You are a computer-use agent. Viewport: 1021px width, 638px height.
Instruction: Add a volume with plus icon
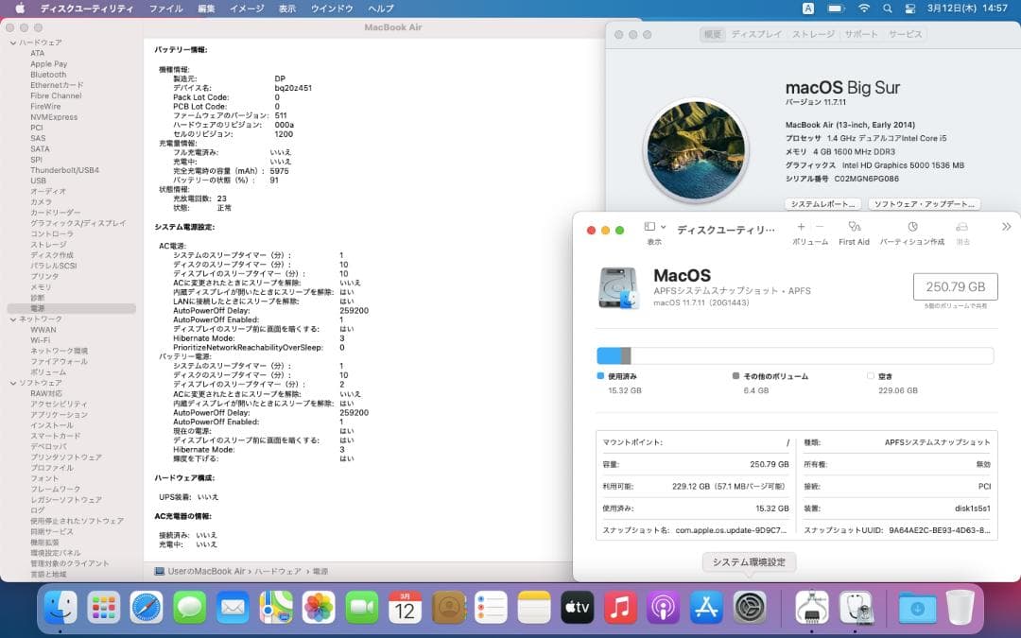tap(801, 227)
